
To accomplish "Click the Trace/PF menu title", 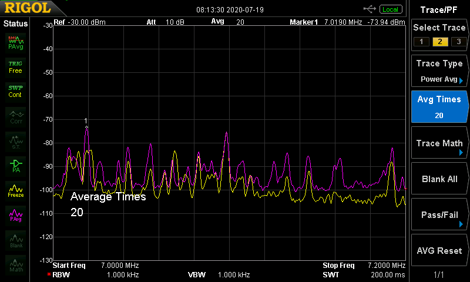I will point(439,10).
